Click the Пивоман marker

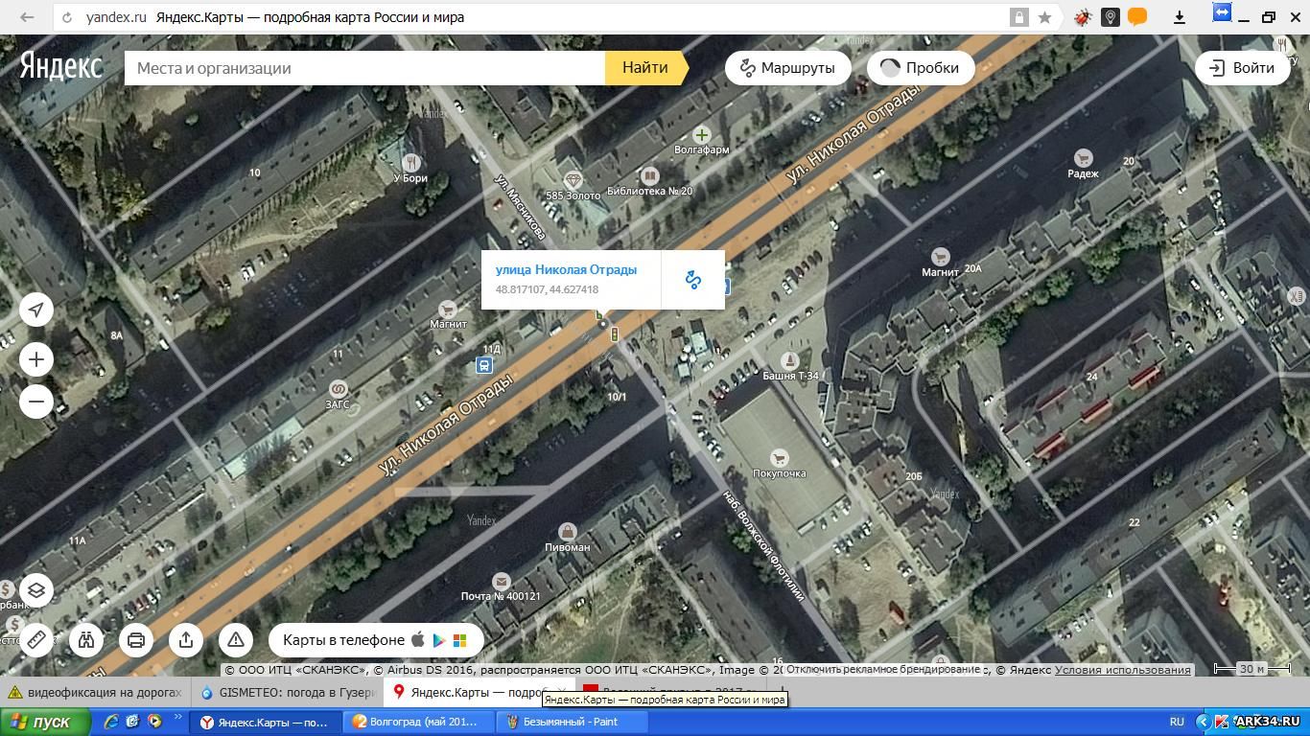pos(568,531)
